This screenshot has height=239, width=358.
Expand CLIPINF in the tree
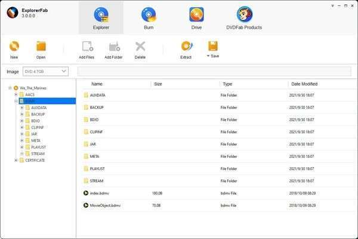pyautogui.click(x=22, y=127)
